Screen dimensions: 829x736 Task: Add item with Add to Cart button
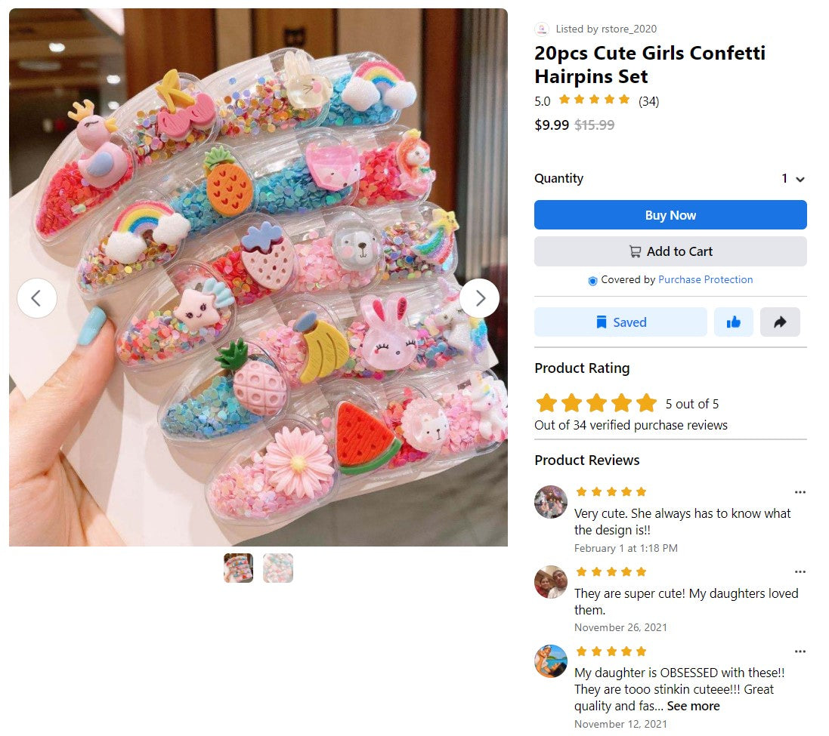coord(670,251)
